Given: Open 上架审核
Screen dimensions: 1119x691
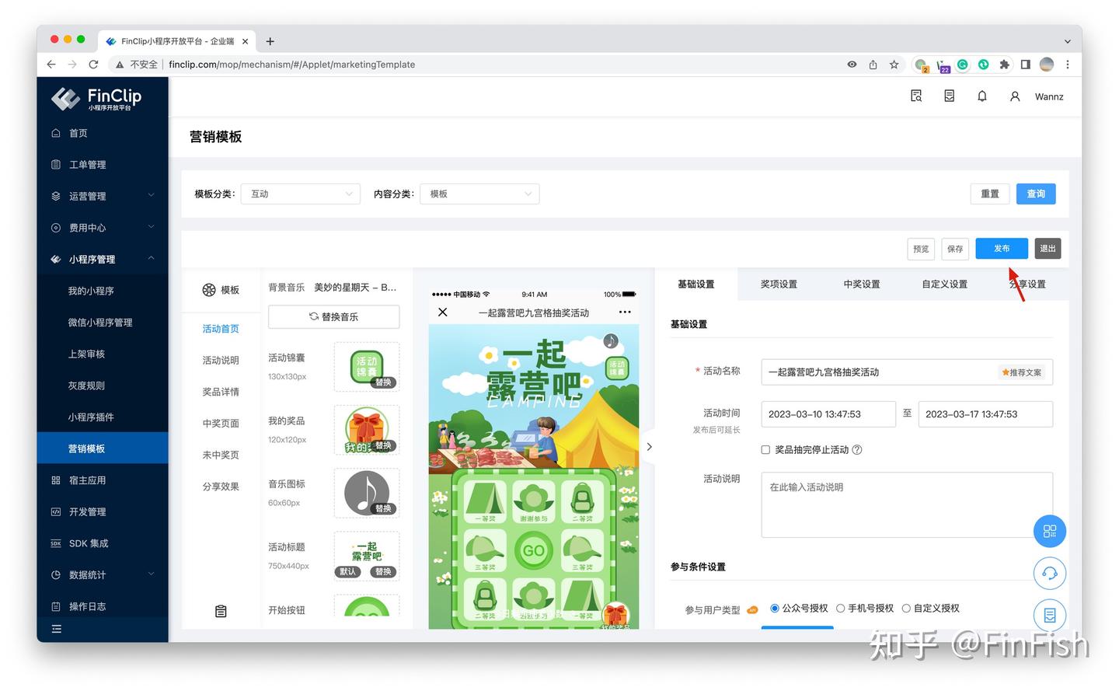Looking at the screenshot, I should click(86, 354).
